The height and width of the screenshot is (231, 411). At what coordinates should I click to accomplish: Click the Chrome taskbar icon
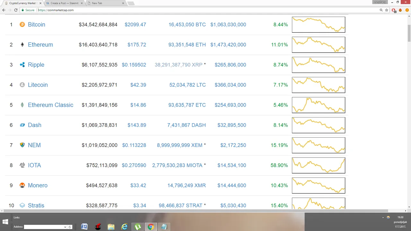[x=151, y=227]
